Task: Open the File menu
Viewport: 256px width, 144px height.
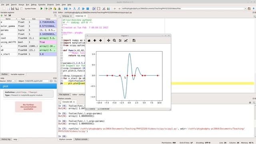Action: 2,5
